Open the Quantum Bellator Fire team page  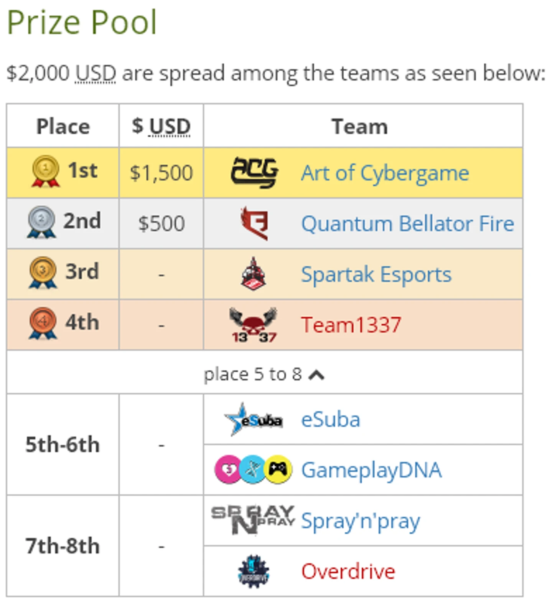(408, 223)
